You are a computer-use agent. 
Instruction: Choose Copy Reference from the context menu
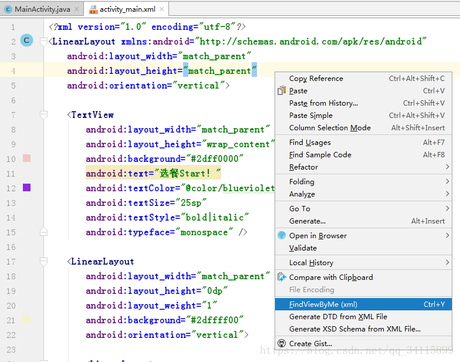coord(364,79)
